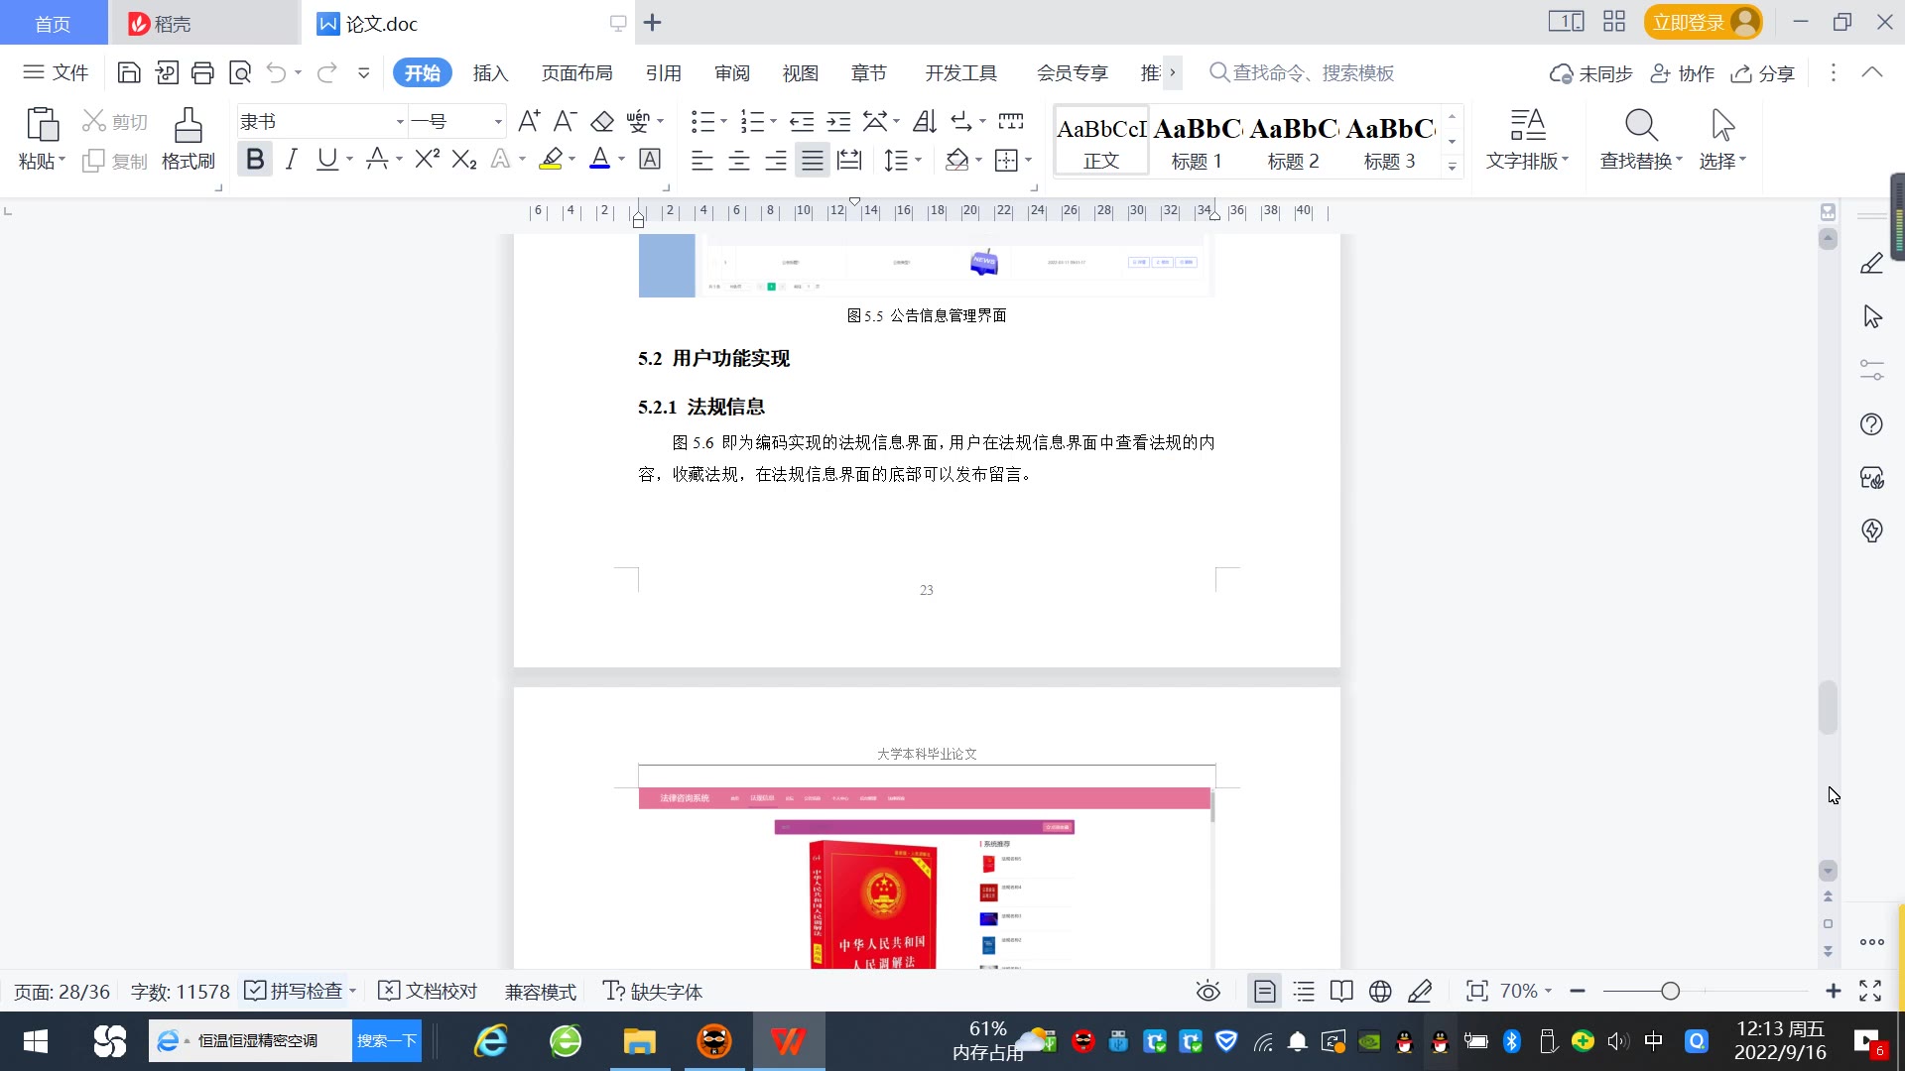
Task: Click the Format Painter (格式刷) icon
Action: click(188, 127)
